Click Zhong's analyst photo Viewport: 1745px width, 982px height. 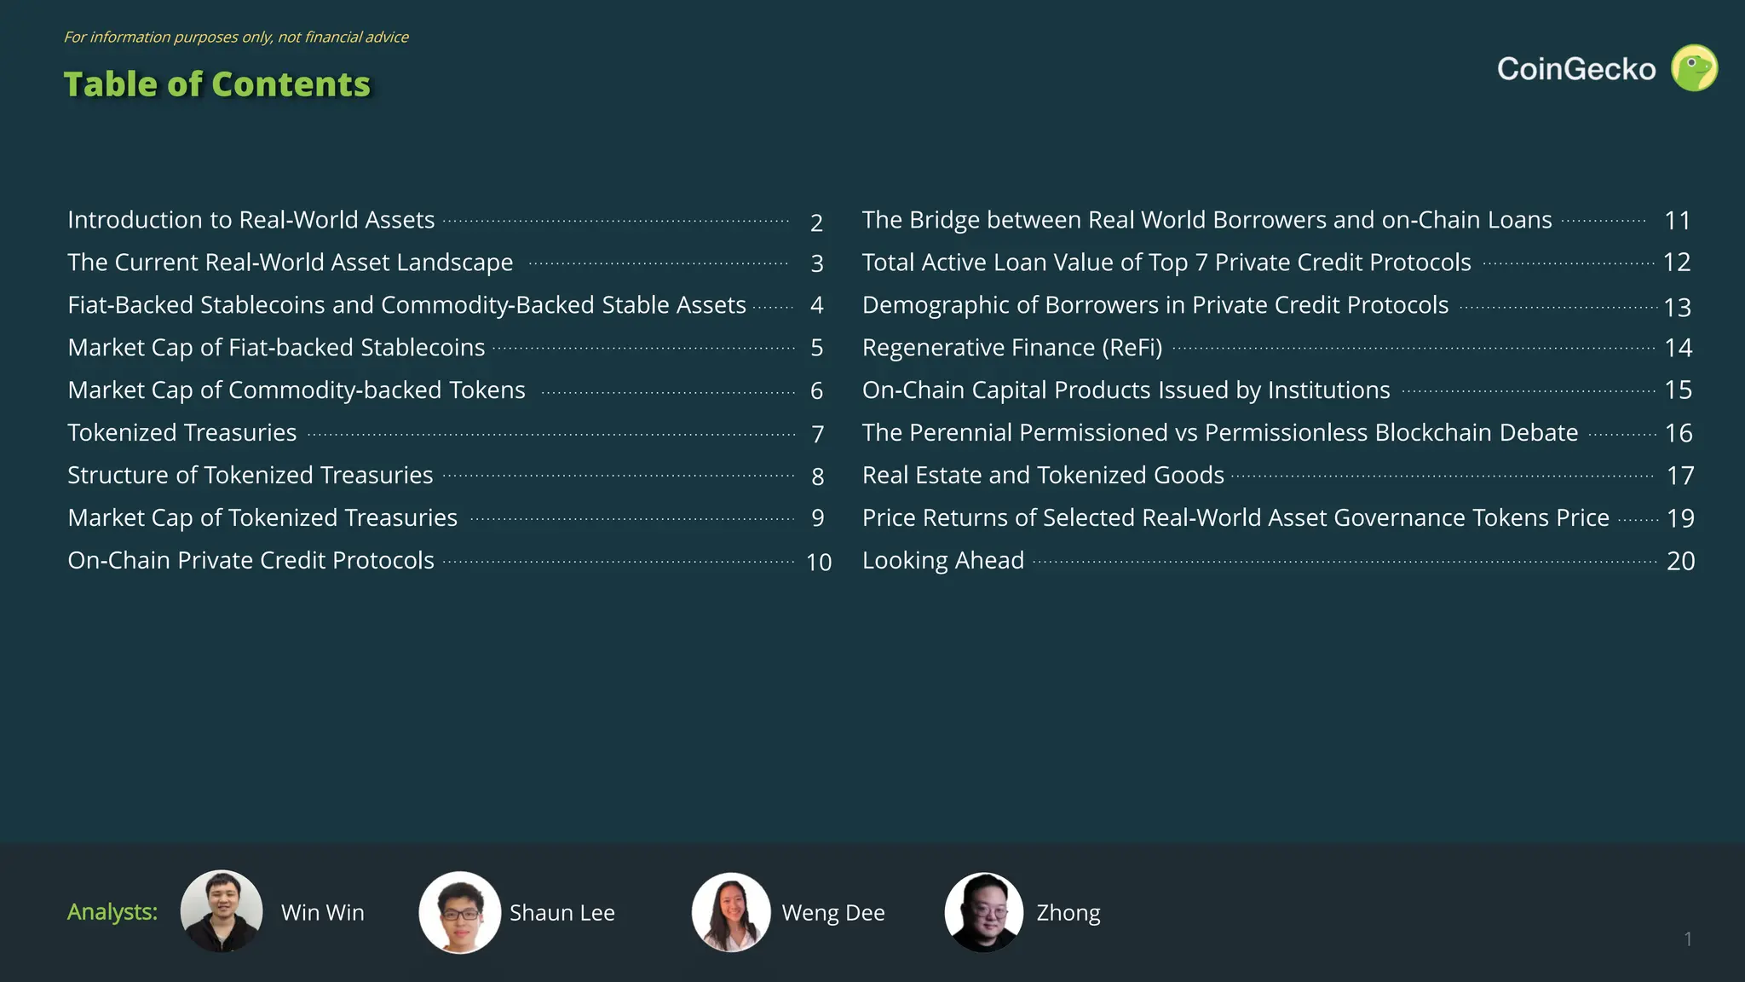coord(984,912)
